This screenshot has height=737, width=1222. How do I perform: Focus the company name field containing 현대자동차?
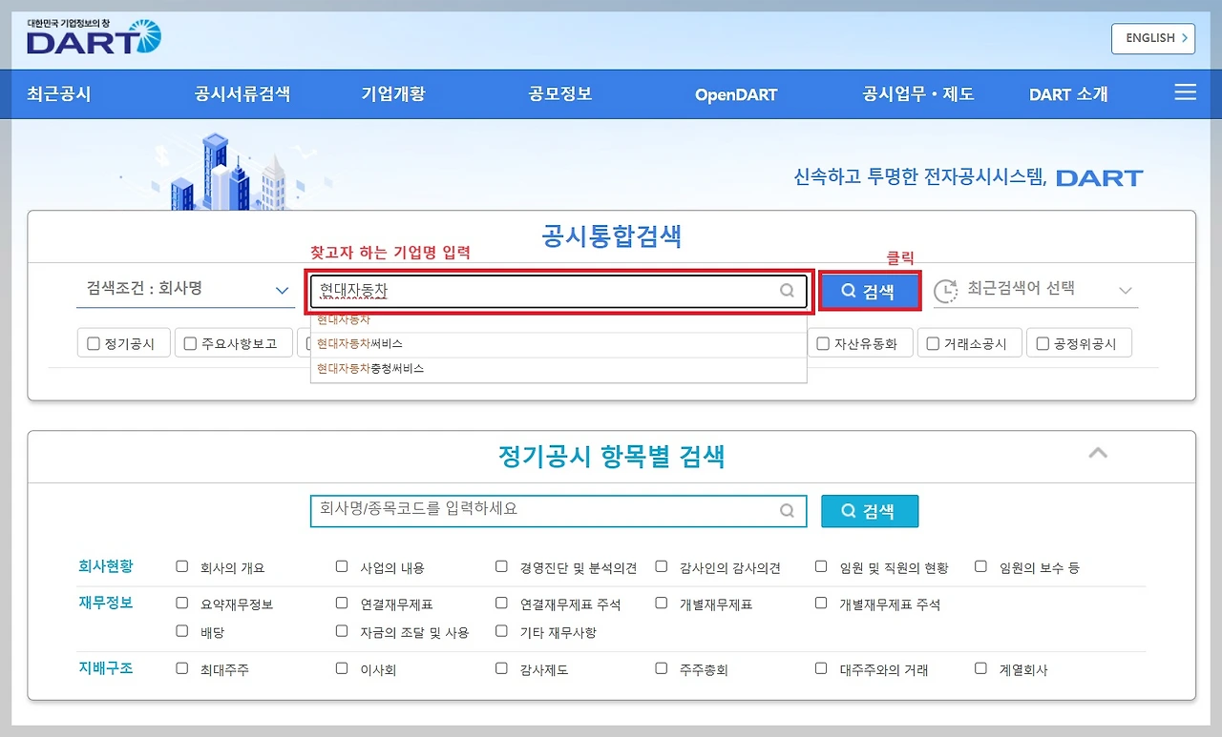559,292
